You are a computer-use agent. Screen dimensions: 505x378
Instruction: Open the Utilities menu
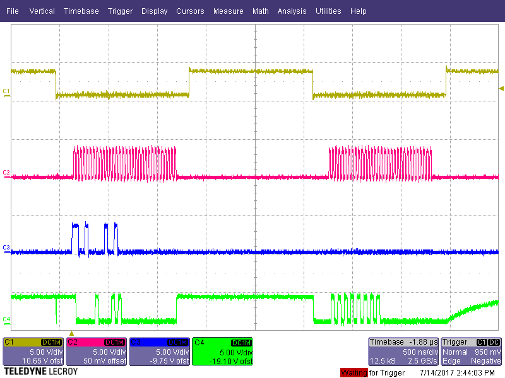(328, 11)
